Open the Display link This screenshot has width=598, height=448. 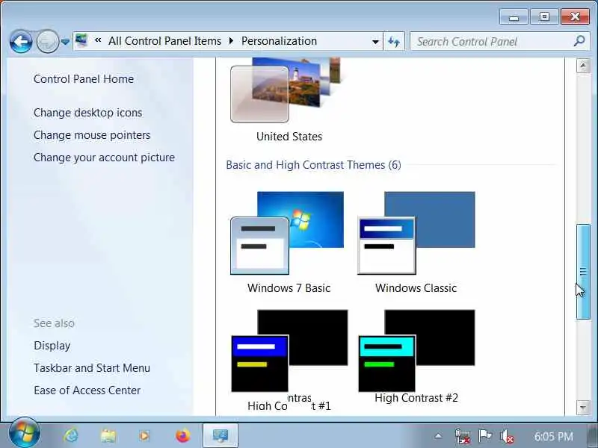pyautogui.click(x=52, y=346)
